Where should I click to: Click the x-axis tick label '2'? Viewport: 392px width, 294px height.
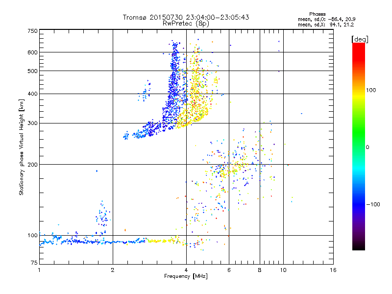coord(113,270)
